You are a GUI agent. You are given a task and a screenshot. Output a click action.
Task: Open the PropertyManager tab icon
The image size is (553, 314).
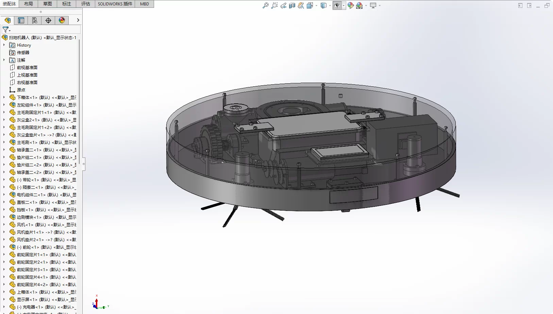tap(21, 20)
